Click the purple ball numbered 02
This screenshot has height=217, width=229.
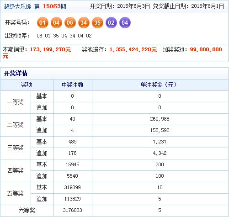[x=111, y=23]
